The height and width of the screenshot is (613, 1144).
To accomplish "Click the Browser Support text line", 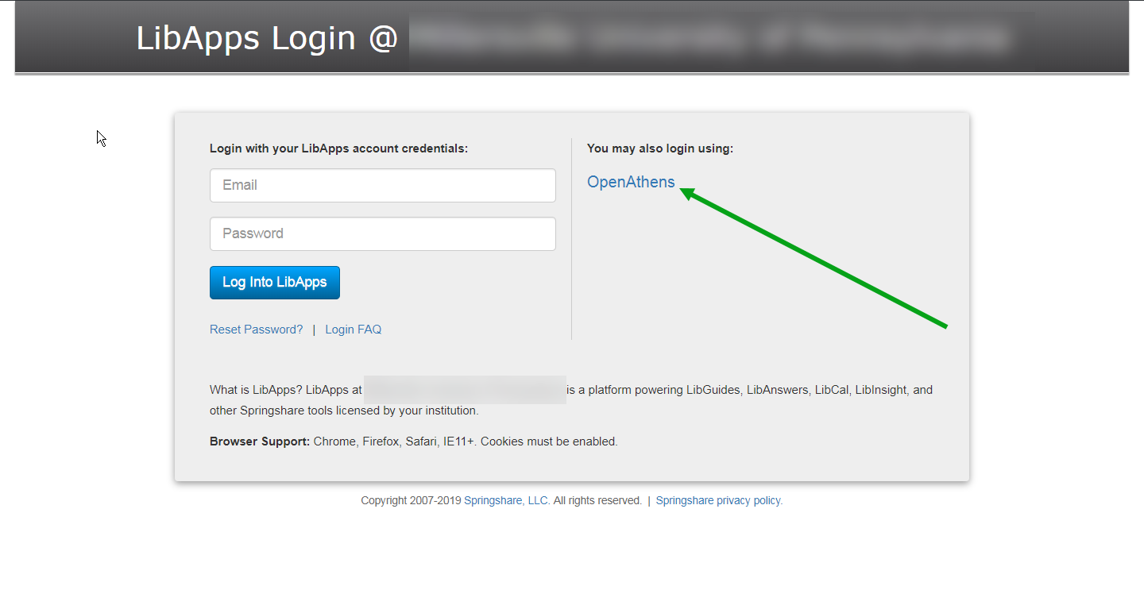I will click(413, 441).
